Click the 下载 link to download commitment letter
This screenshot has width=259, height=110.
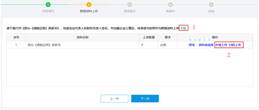183,28
